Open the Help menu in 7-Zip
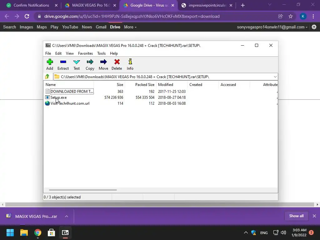The width and height of the screenshot is (320, 240). (x=114, y=53)
